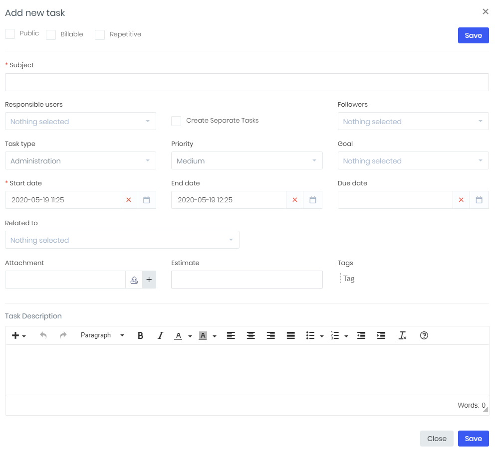Check the Billable checkbox

51,35
